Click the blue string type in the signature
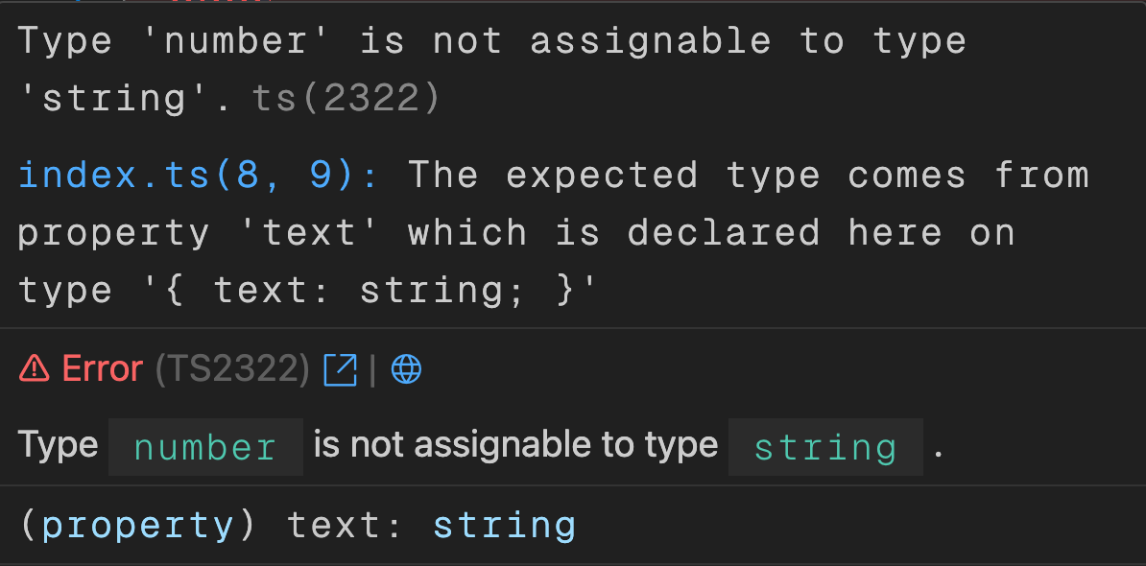Viewport: 1146px width, 566px height. 504,526
